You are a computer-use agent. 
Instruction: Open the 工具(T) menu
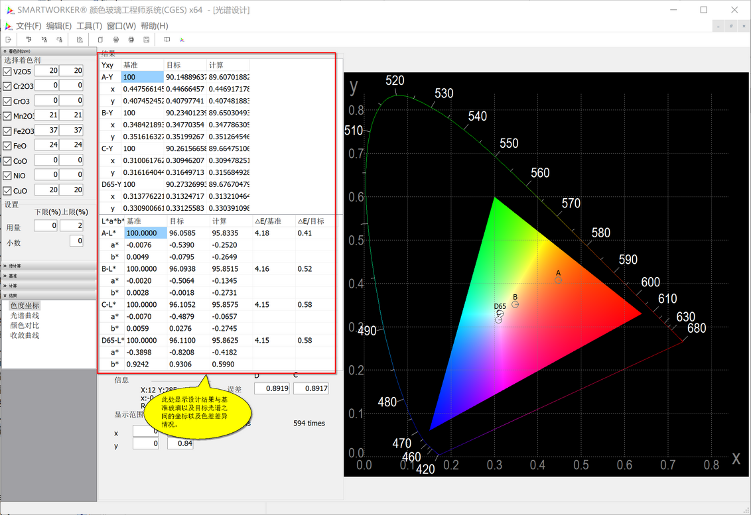[x=89, y=26]
